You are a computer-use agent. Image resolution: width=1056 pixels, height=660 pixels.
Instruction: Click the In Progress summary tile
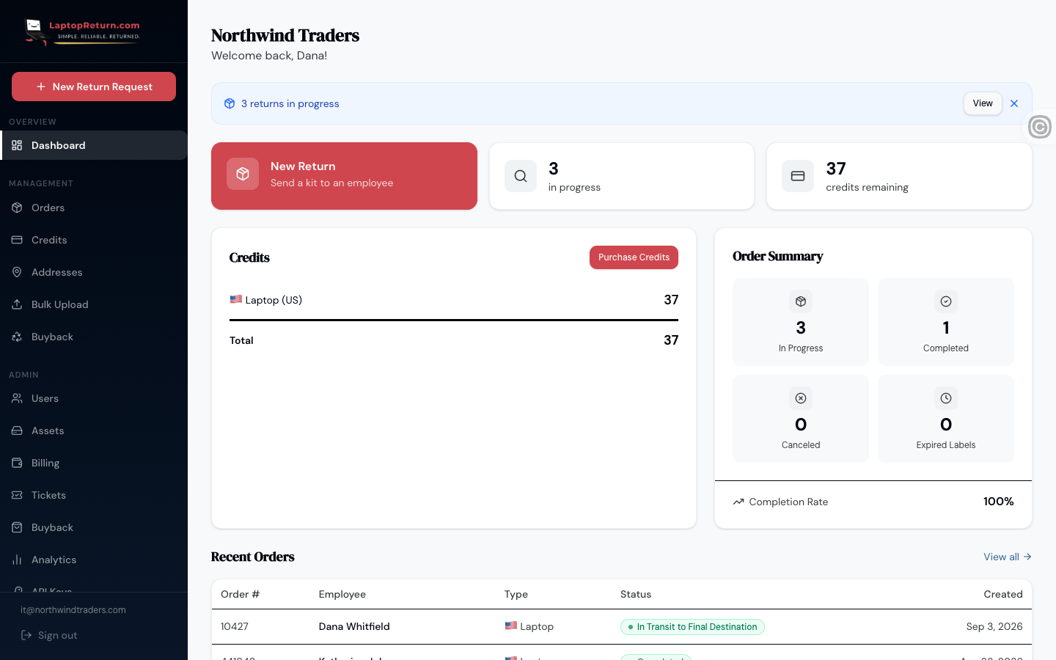point(801,322)
